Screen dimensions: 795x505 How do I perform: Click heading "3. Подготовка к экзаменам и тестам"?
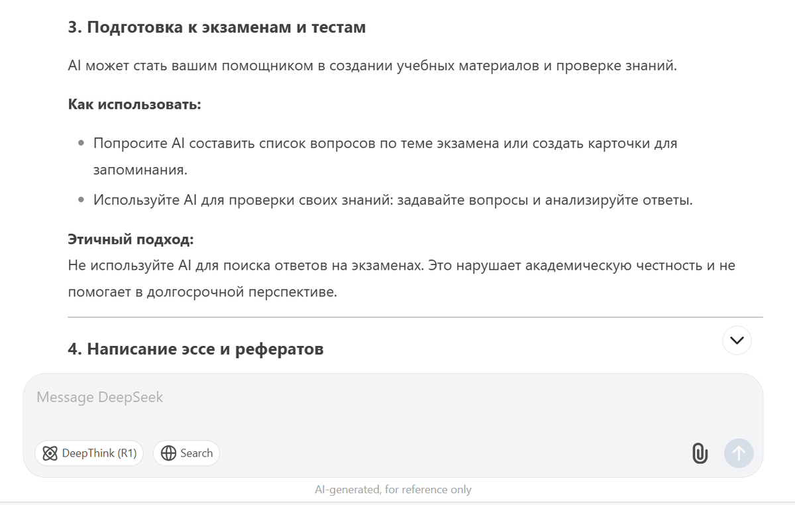click(x=217, y=28)
